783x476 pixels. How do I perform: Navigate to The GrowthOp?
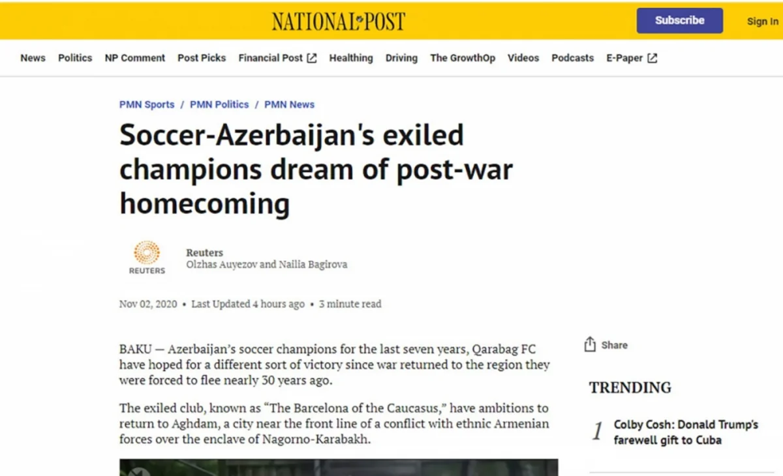pos(463,58)
